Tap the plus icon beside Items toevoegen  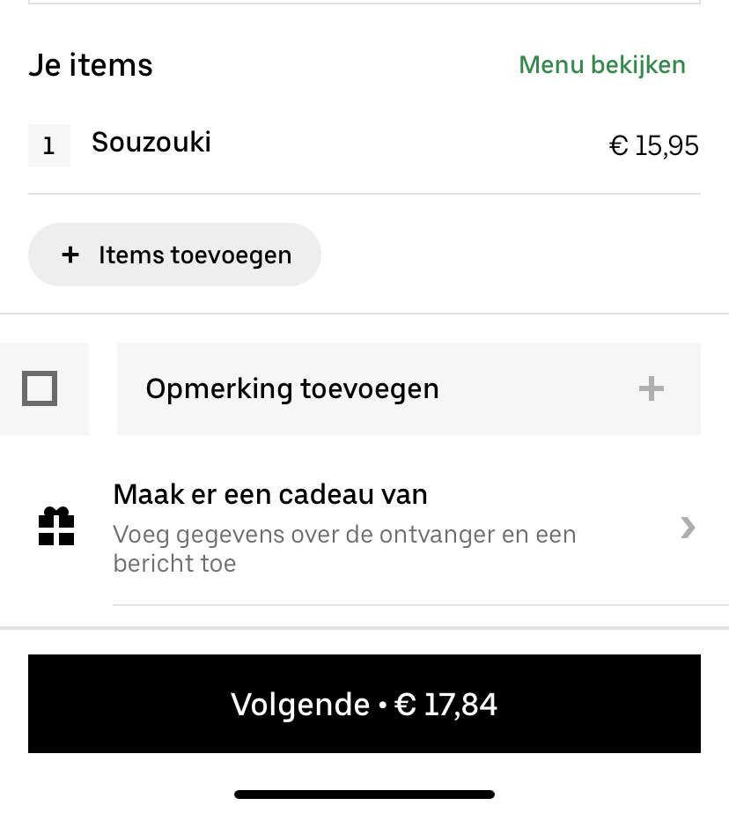(70, 255)
